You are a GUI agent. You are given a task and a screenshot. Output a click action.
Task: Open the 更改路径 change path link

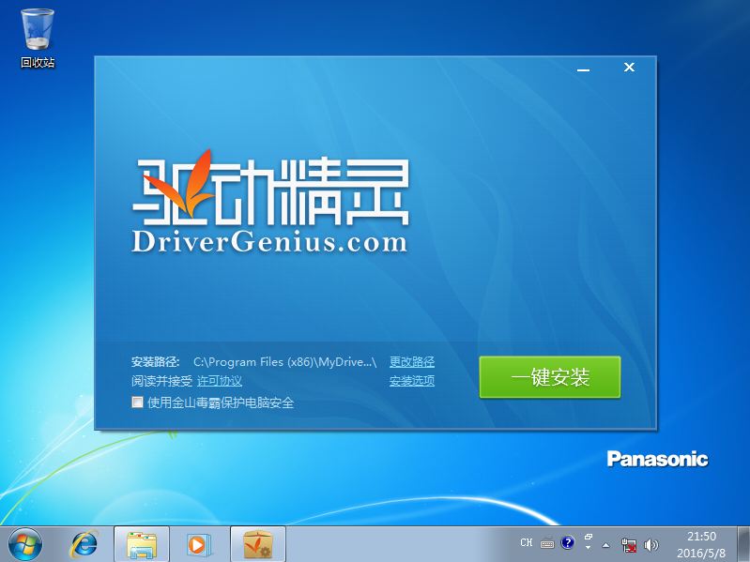point(412,362)
